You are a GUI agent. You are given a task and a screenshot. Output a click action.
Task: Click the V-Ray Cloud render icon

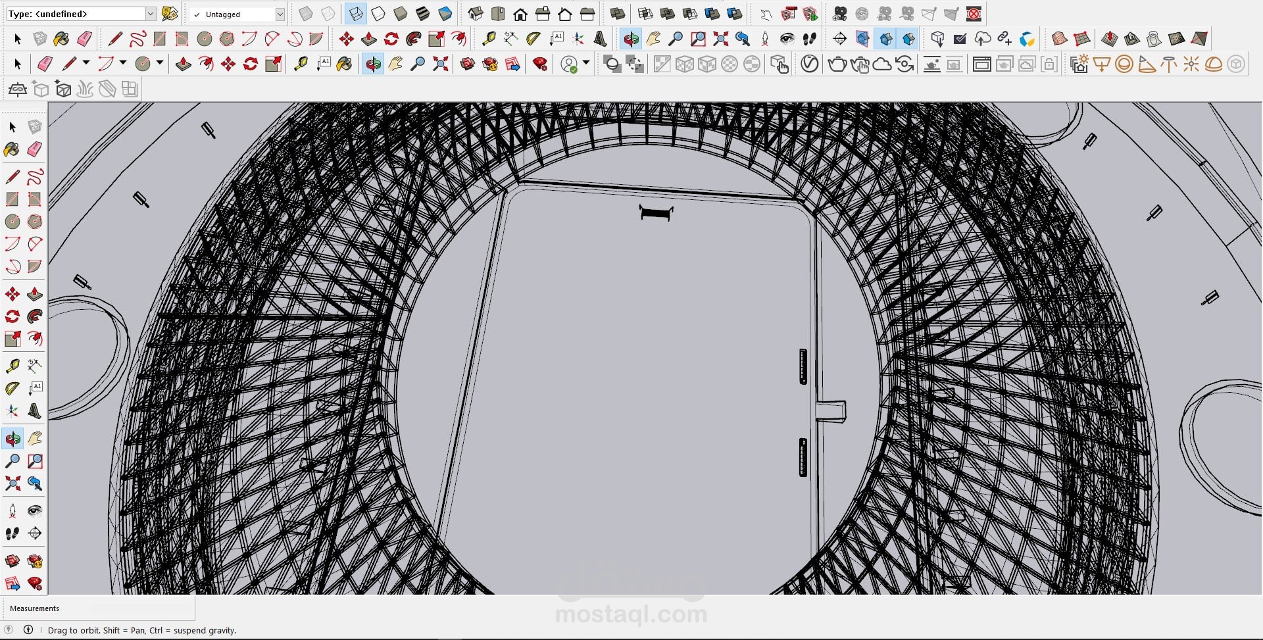click(x=882, y=64)
